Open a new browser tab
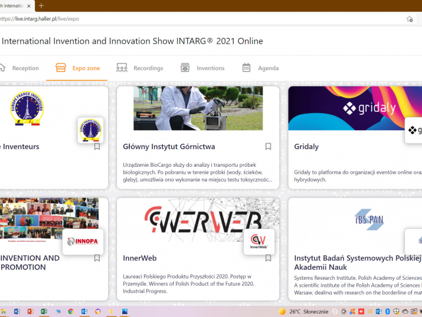Screen dimensions: 422x317 coord(41,6)
